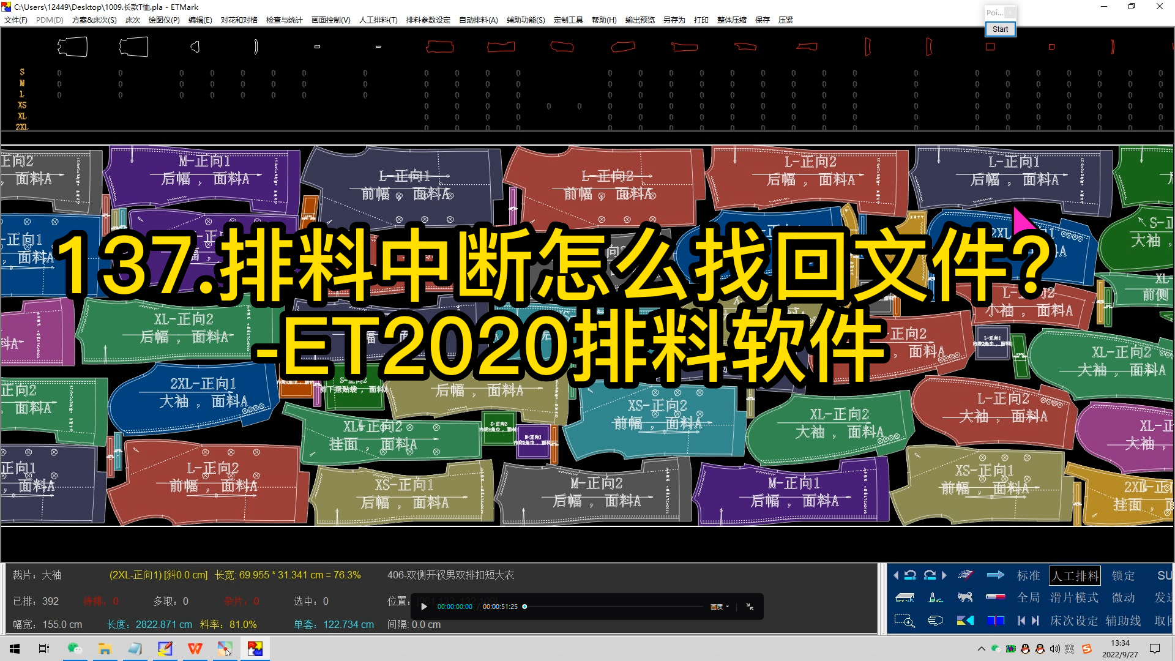Open the 编辑(E) menu

coord(200,20)
